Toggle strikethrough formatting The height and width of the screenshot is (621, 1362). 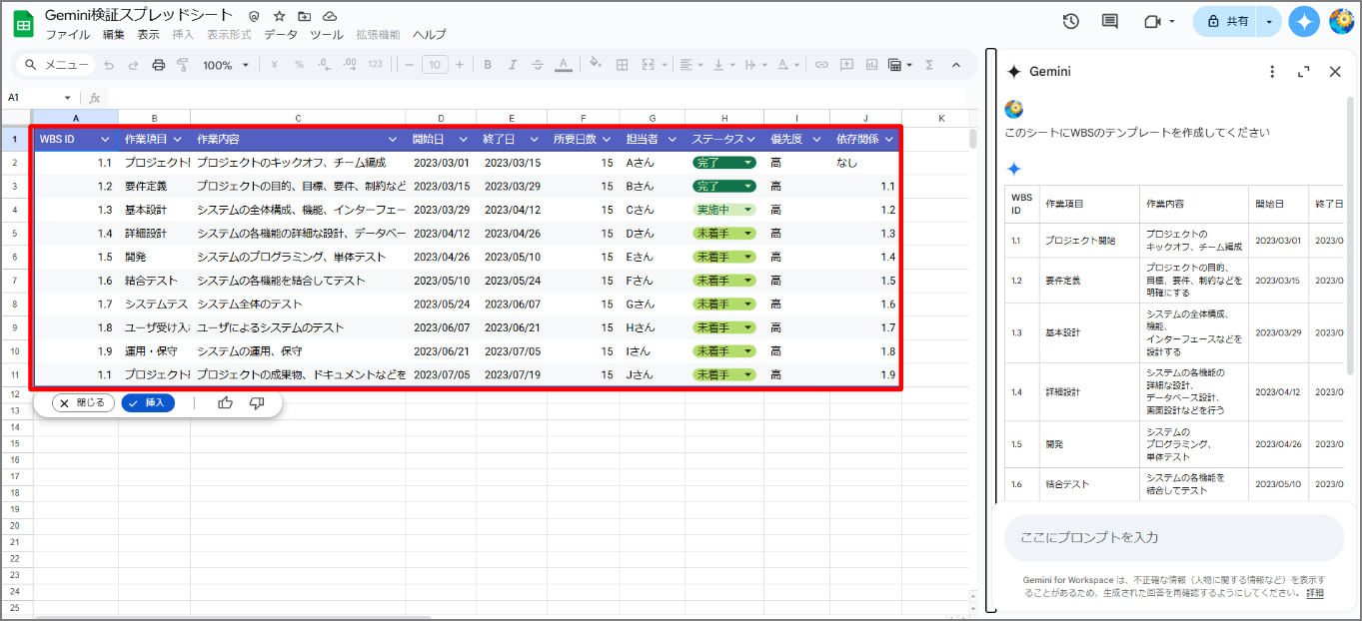pos(538,65)
